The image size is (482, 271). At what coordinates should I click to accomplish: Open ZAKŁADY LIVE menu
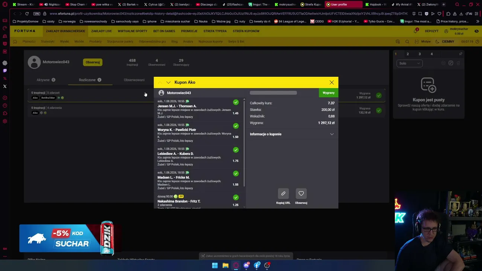click(101, 31)
